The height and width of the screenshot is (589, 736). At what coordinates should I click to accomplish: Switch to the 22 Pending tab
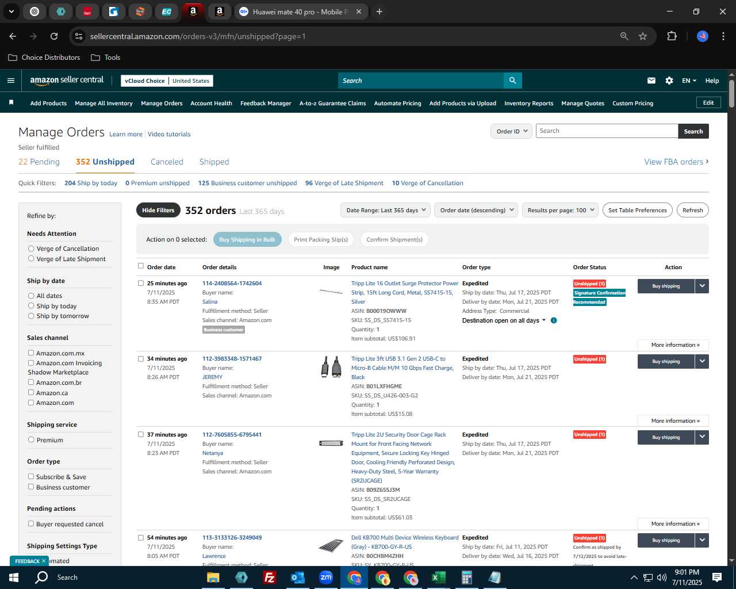pyautogui.click(x=39, y=162)
